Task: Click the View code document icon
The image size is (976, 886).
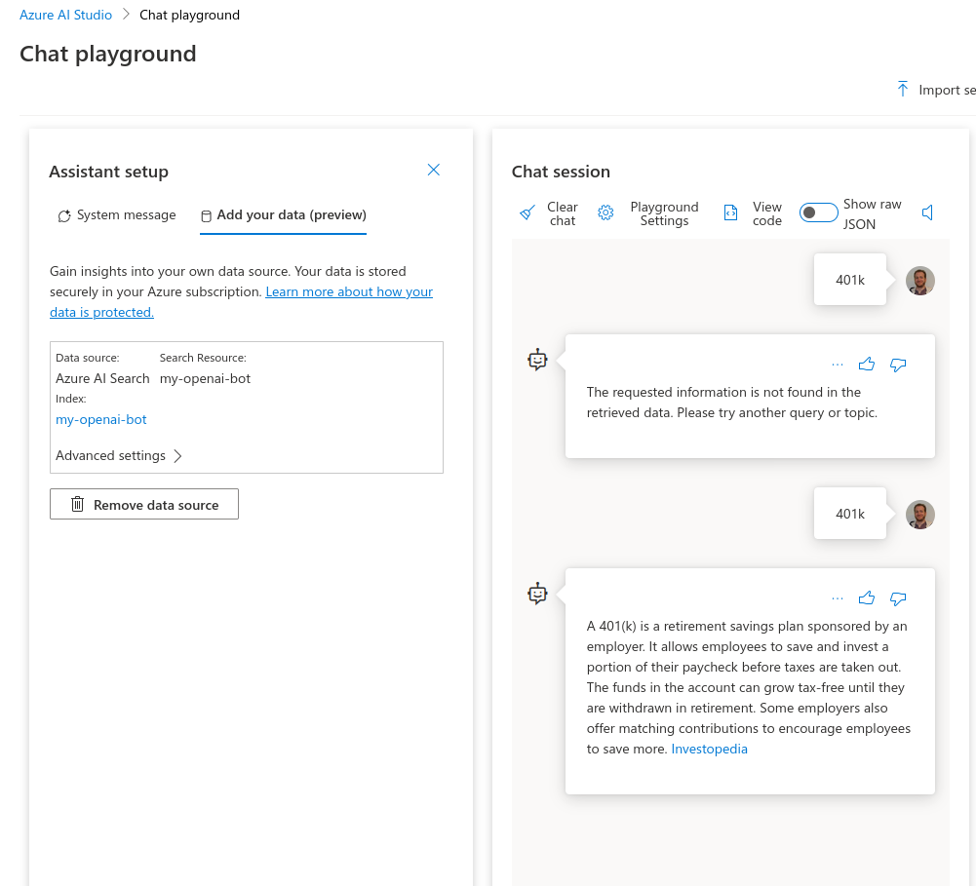Action: 730,212
